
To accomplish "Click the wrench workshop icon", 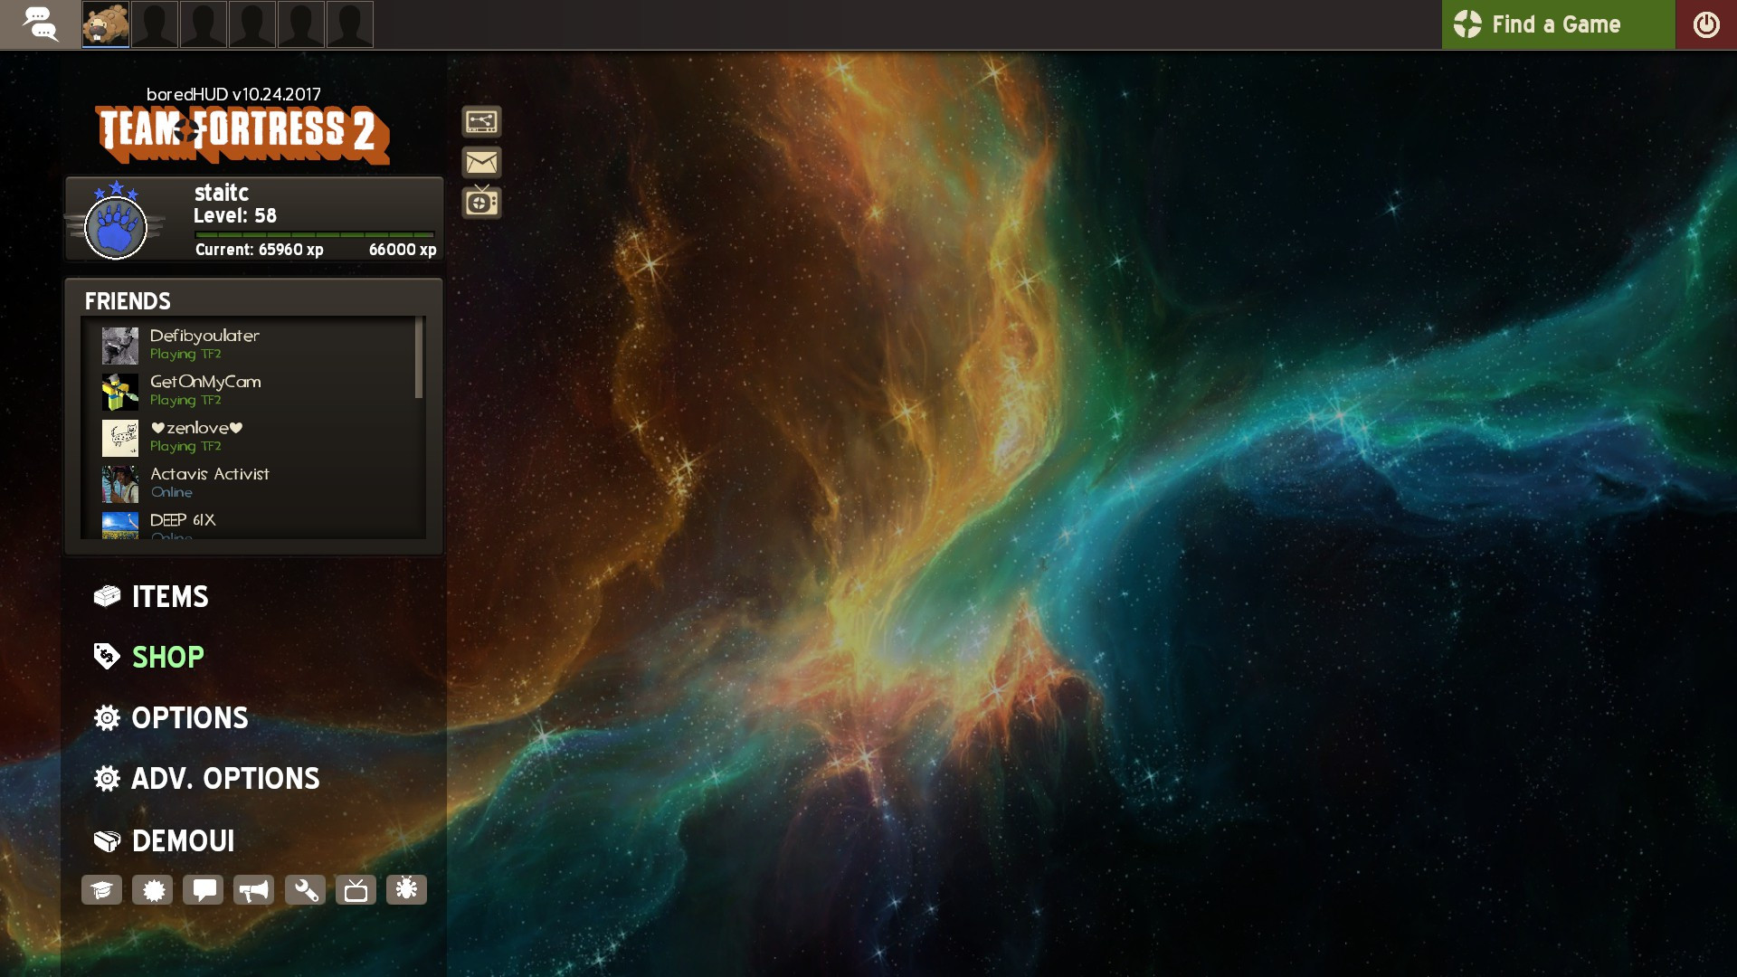I will click(x=305, y=890).
